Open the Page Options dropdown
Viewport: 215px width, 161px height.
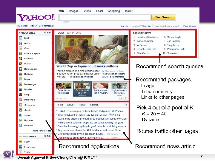[191, 26]
